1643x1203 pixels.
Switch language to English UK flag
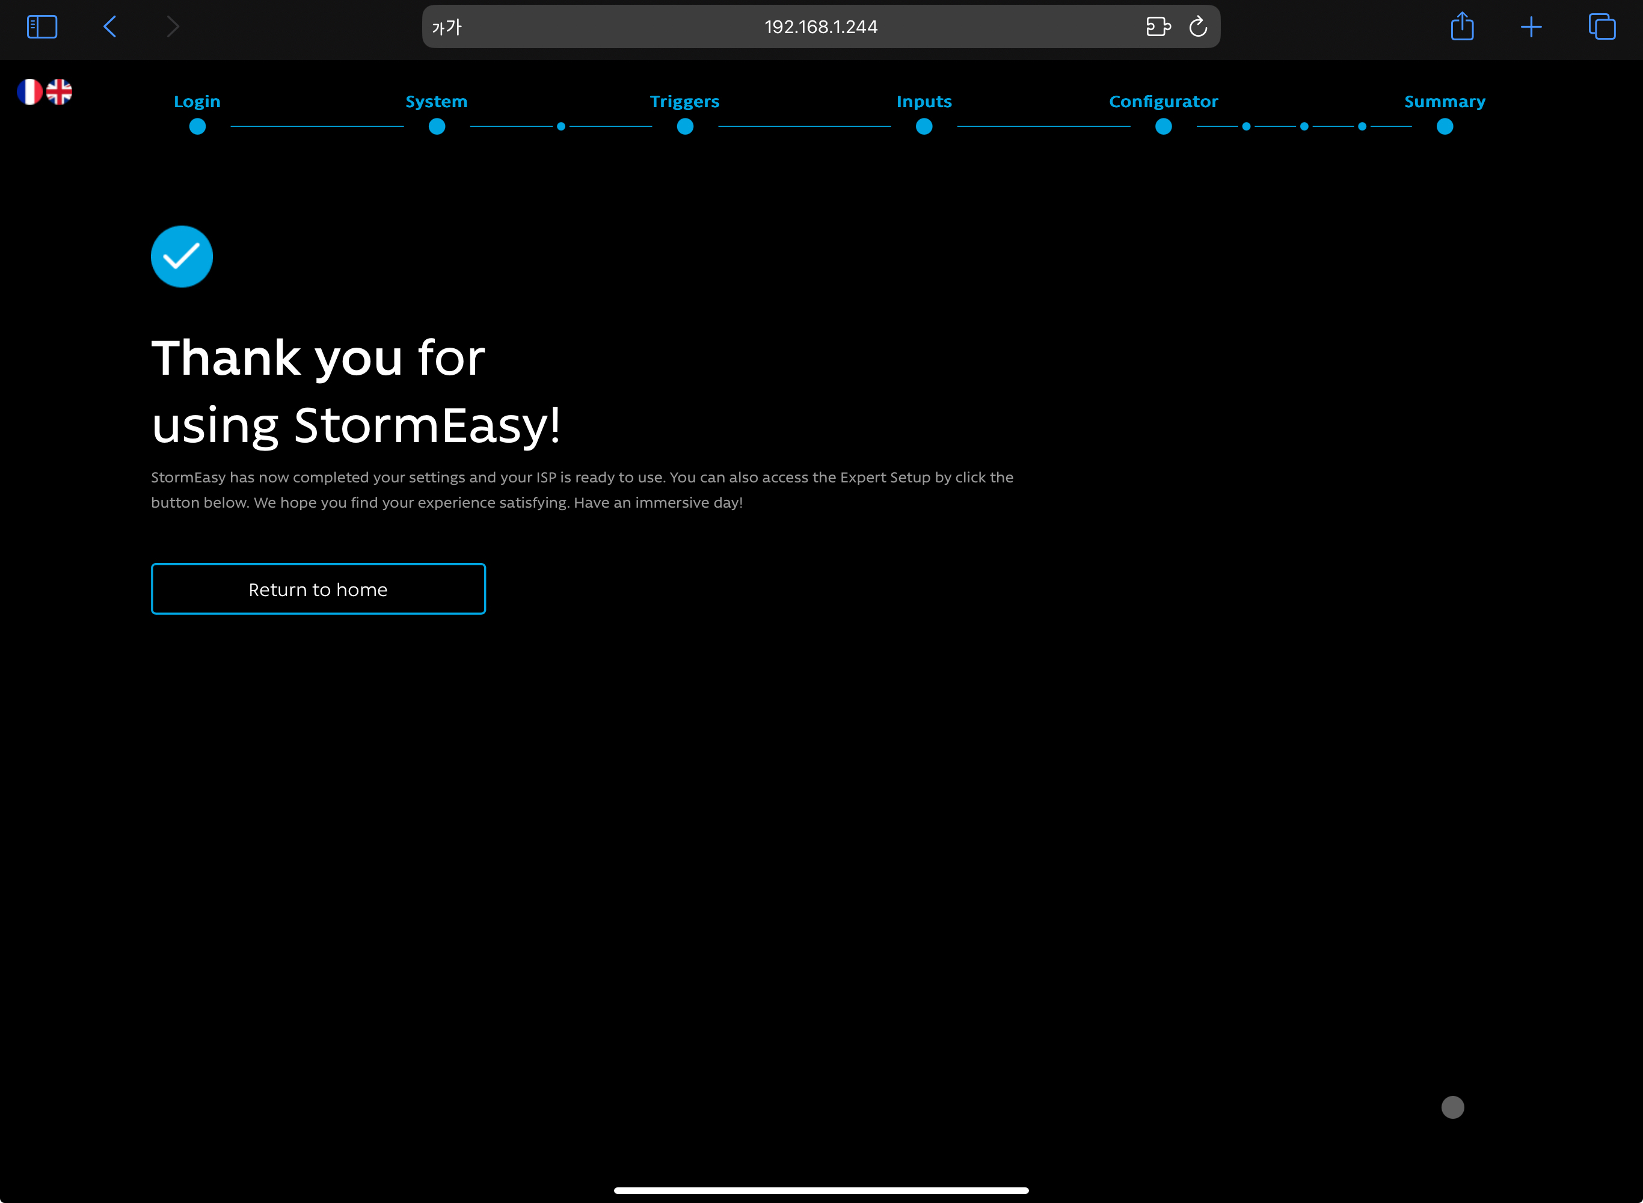click(x=60, y=92)
